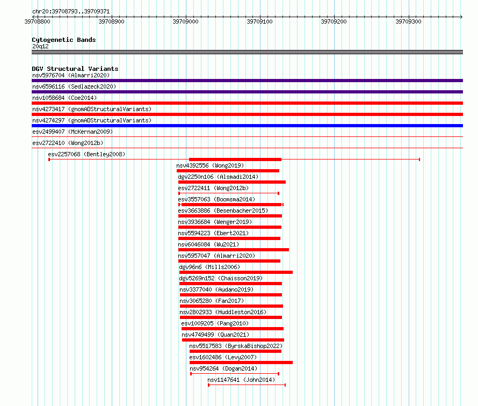The image size is (478, 406).
Task: Open variant nsv2802933 (Huddleston2016) label
Action: (x=223, y=312)
